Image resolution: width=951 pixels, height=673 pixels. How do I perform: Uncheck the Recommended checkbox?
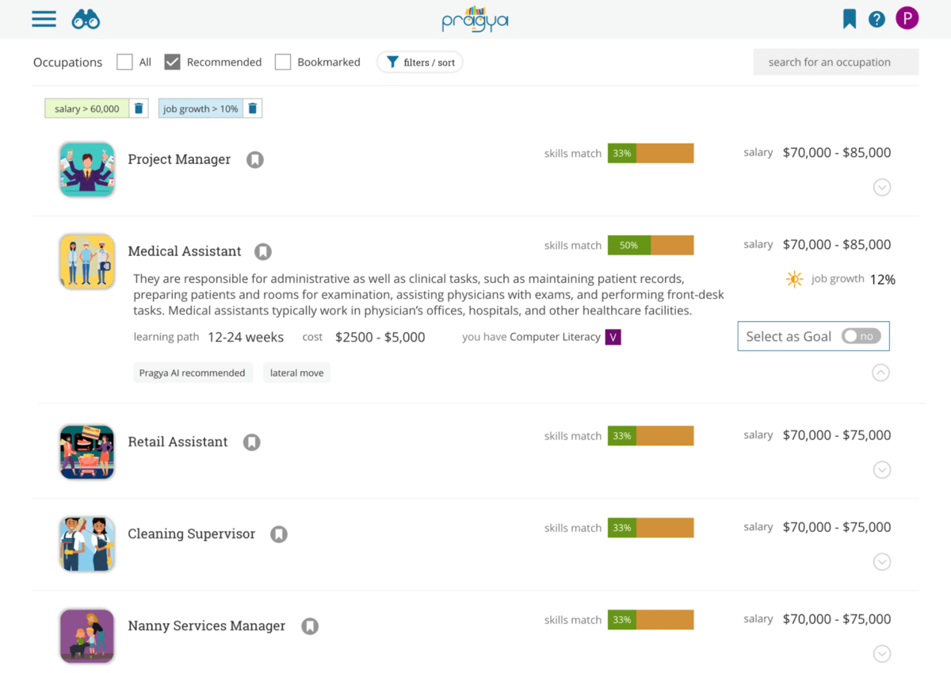[x=172, y=62]
